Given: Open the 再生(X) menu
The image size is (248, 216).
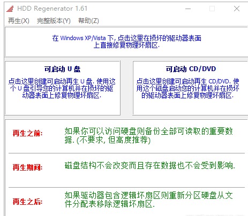Looking at the screenshot, I should (19, 21).
